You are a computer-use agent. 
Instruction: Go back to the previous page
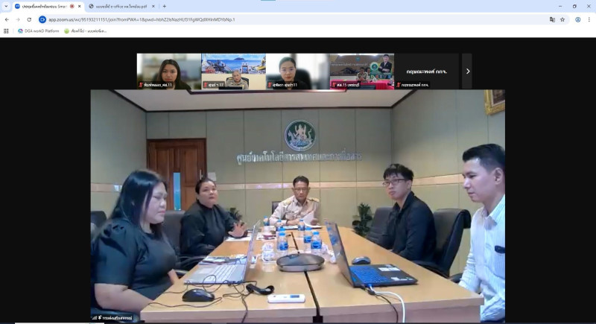[7, 19]
